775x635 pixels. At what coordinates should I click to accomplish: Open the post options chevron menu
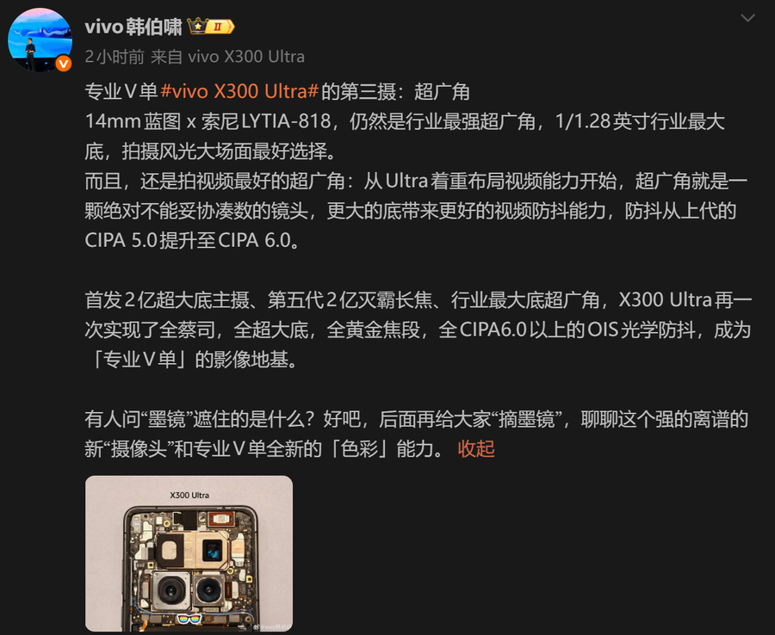[747, 18]
